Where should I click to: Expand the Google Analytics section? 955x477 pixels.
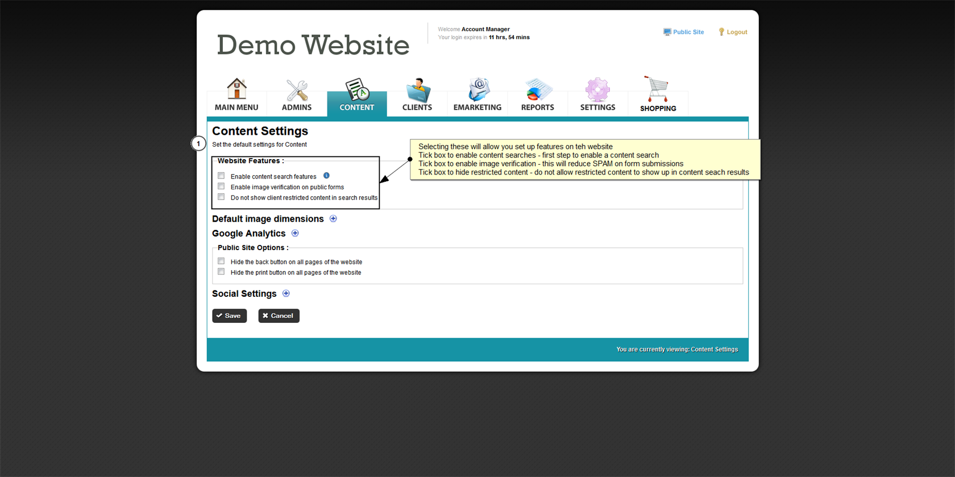click(295, 233)
